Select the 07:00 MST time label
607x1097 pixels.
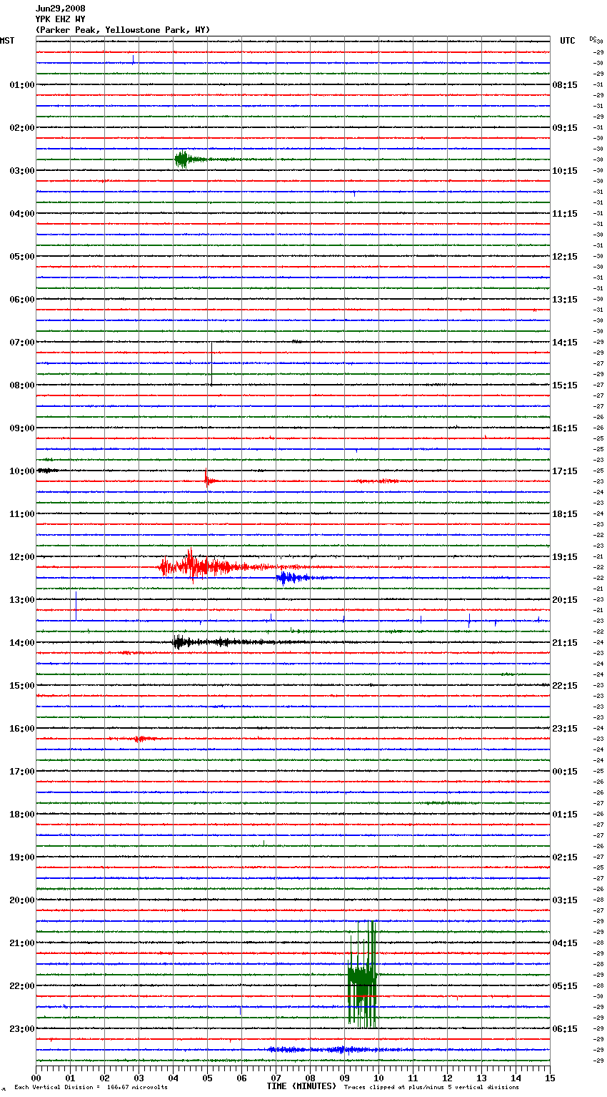(x=21, y=343)
